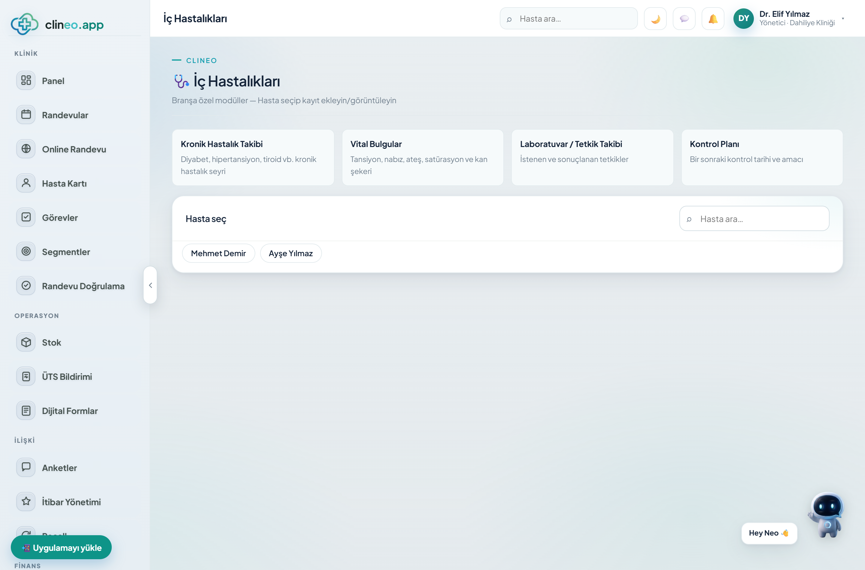The width and height of the screenshot is (865, 570).
Task: Open the Kronik Hastalık Takibi module card
Action: click(x=253, y=157)
